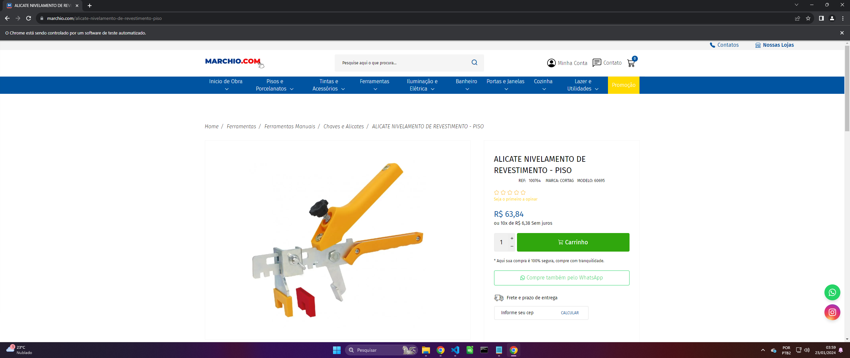Decrease quantity with minus stepper
Screen dimensions: 850x358
[x=512, y=246]
